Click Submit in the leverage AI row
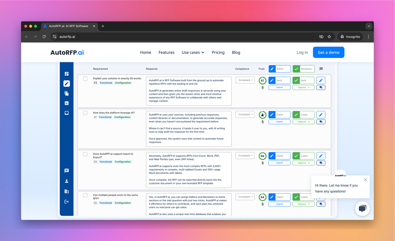The width and height of the screenshot is (395, 241). click(279, 122)
